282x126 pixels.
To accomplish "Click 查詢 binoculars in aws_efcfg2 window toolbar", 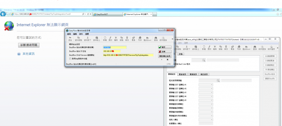I will tap(255, 47).
